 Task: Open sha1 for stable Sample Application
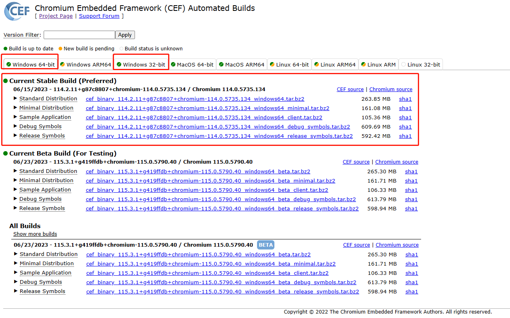click(x=405, y=118)
